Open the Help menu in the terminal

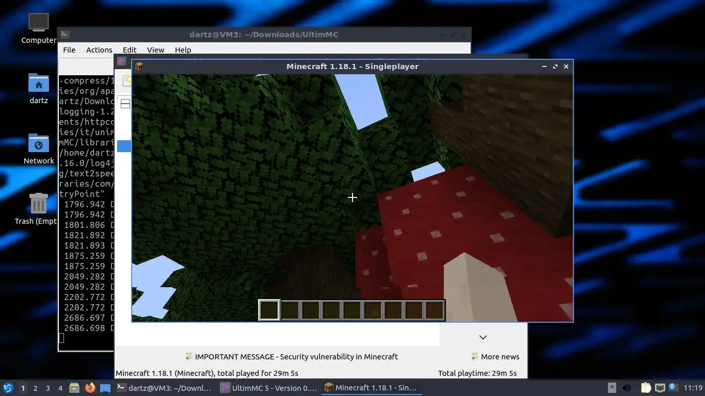(x=183, y=50)
